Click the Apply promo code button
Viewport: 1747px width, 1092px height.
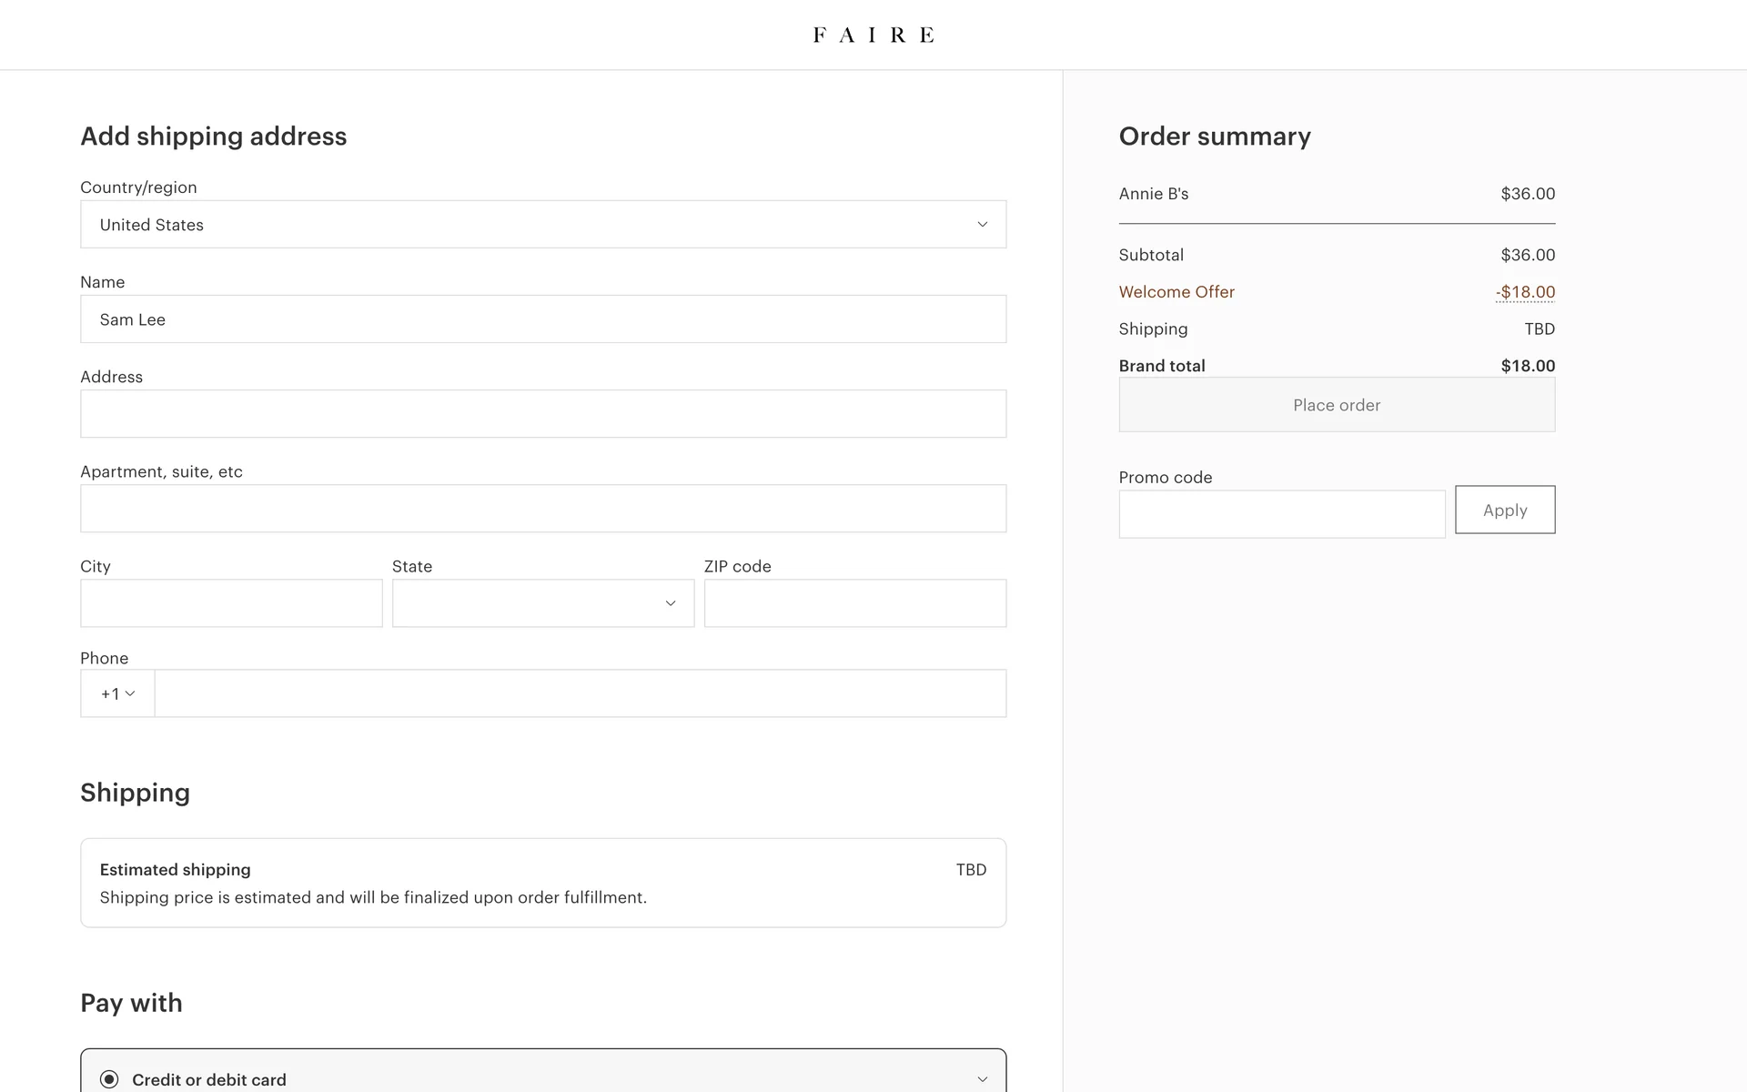[x=1504, y=510]
